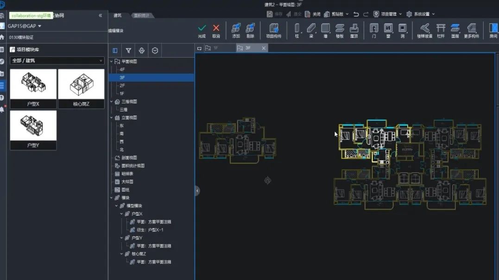Collapse the 户型X module node
Viewport: 499px width, 280px height.
pos(121,214)
